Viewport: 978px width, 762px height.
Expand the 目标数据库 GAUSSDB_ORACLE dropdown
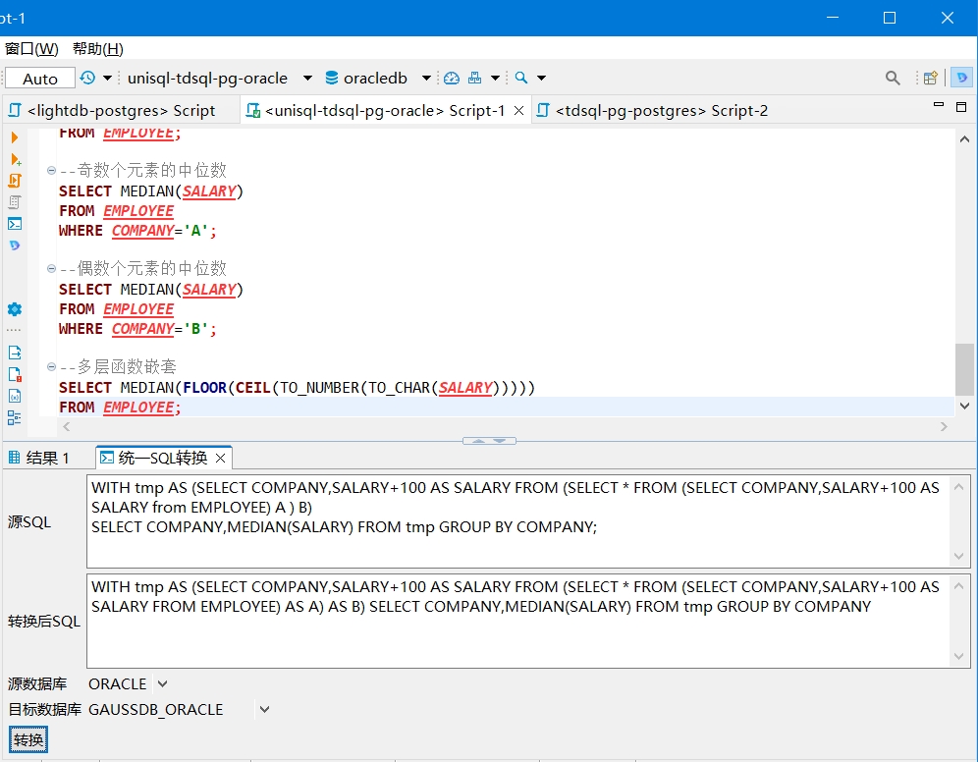(x=263, y=710)
